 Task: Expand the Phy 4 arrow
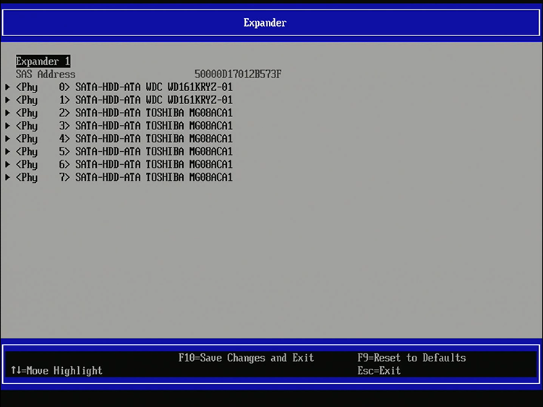click(7, 139)
